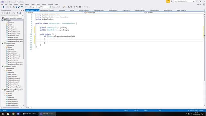Click Solution Explorer Home icon
This screenshot has width=206, height=116.
[7, 13]
